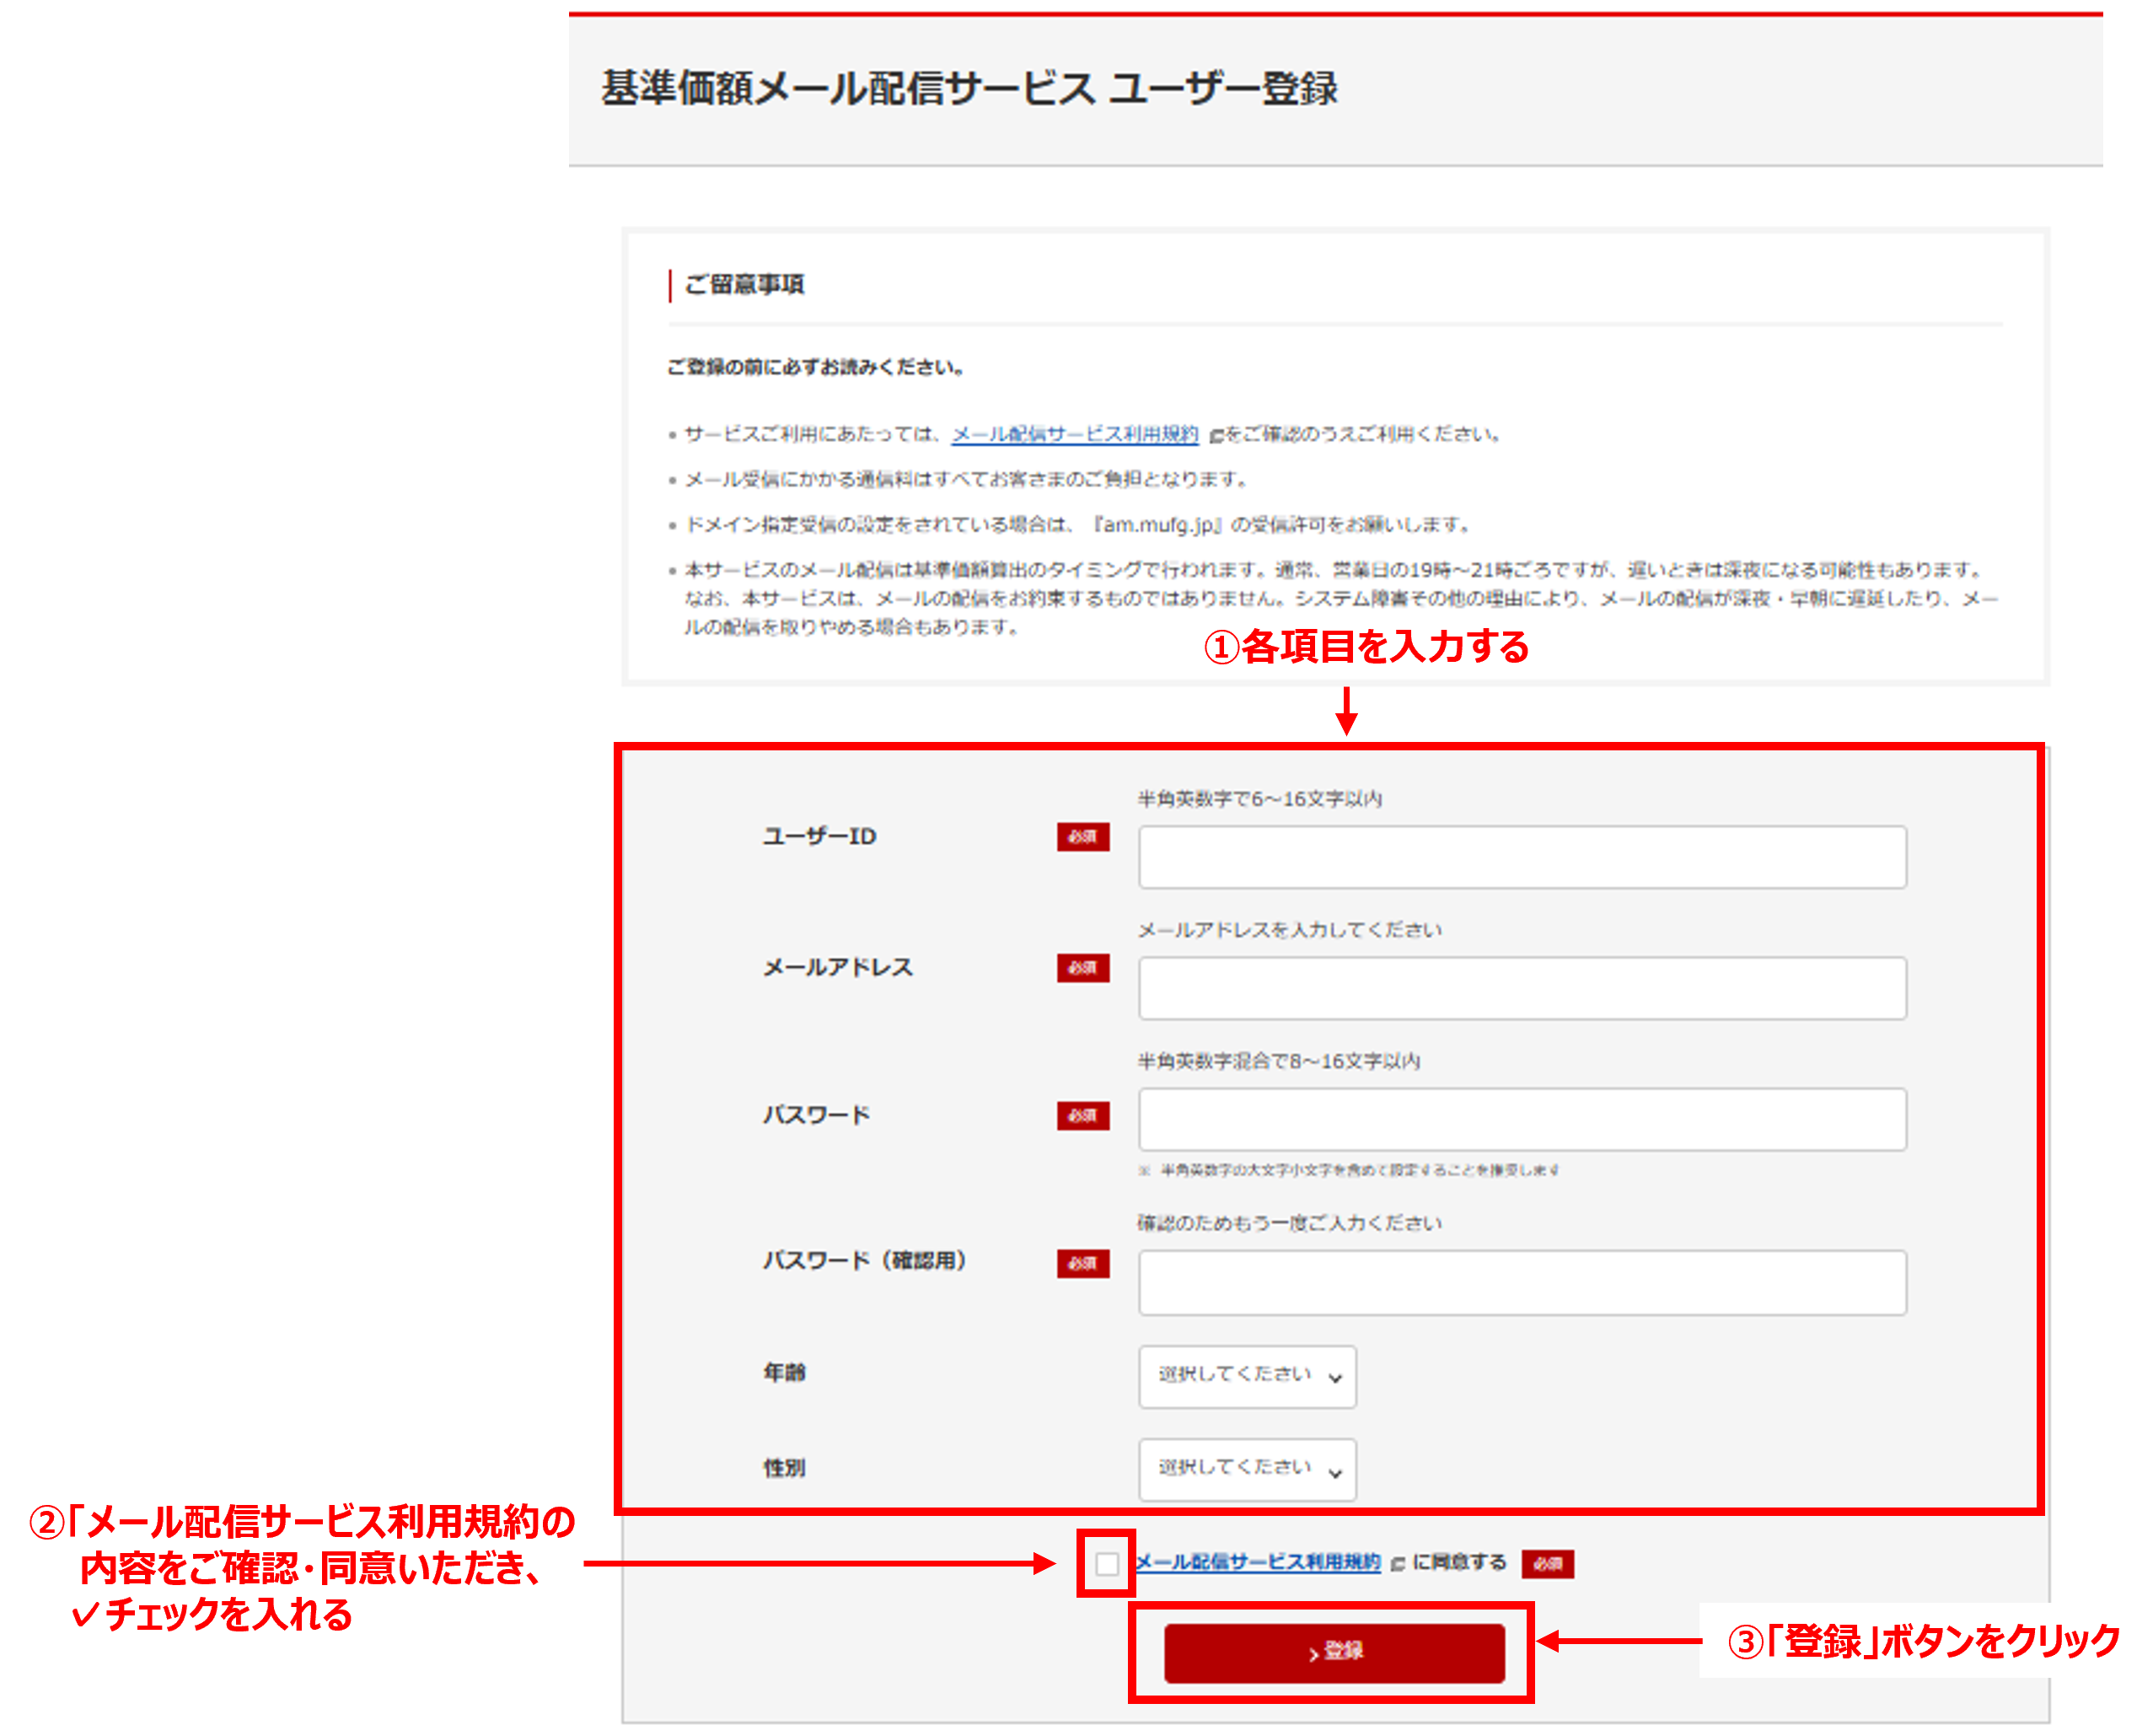This screenshot has height=1736, width=2153.
Task: Focus the パスワード input field
Action: coord(1522,1119)
